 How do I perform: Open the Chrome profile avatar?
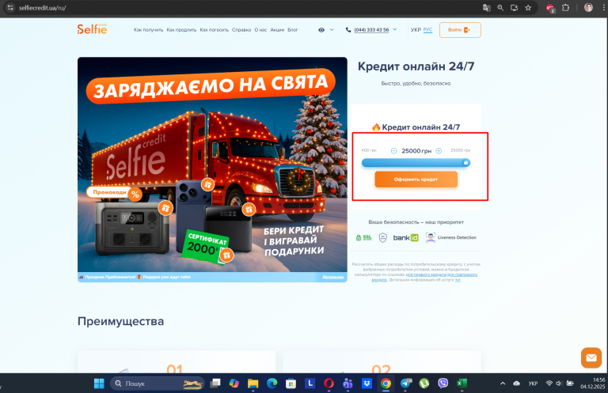[589, 8]
